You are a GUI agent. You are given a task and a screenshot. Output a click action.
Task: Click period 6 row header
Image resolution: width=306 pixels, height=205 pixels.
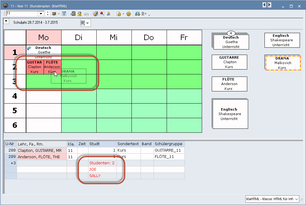(15, 125)
